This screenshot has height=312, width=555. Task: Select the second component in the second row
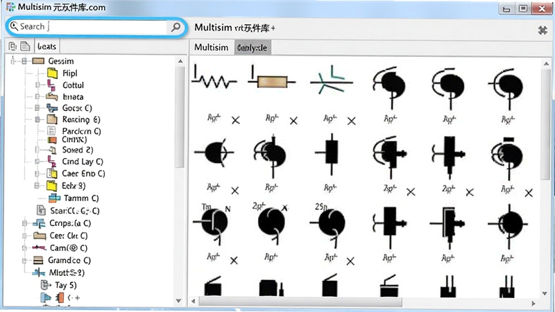[x=271, y=155]
